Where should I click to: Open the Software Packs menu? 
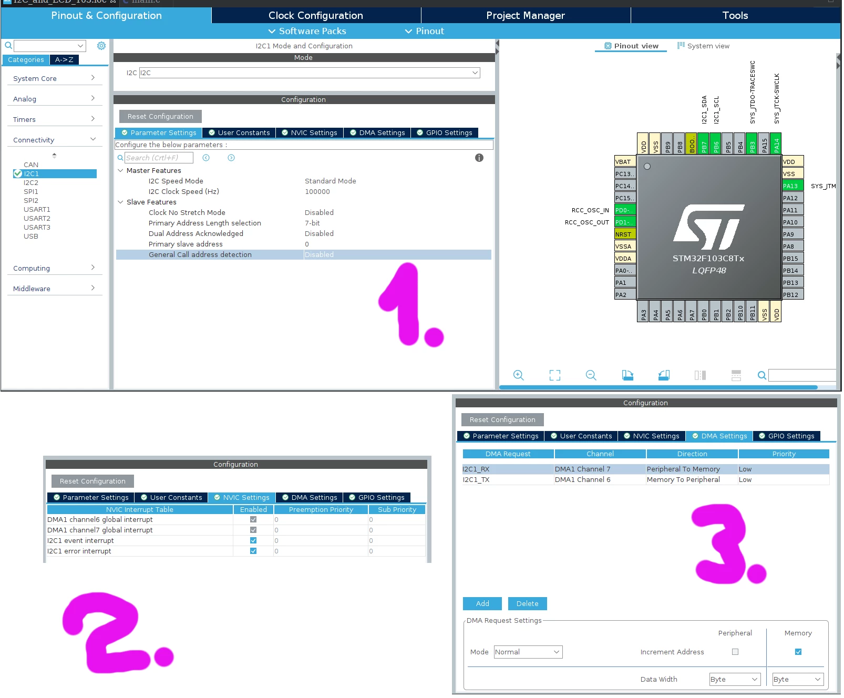(x=307, y=31)
